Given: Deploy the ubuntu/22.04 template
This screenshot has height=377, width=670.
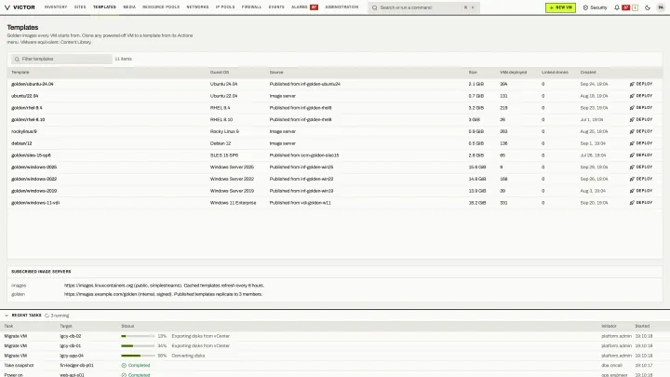Looking at the screenshot, I should (641, 96).
